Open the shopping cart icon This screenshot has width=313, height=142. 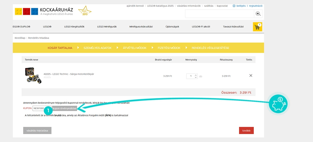tap(257, 27)
